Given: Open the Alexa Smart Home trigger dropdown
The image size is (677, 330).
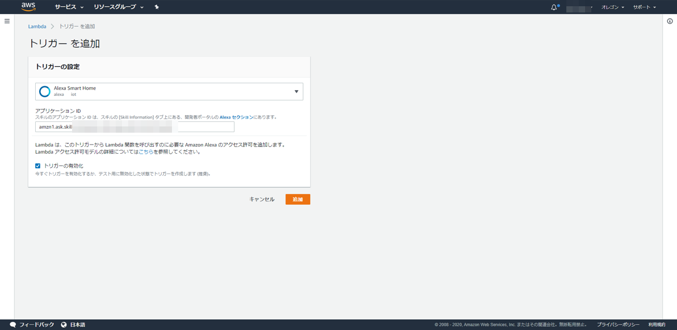Looking at the screenshot, I should (x=169, y=91).
